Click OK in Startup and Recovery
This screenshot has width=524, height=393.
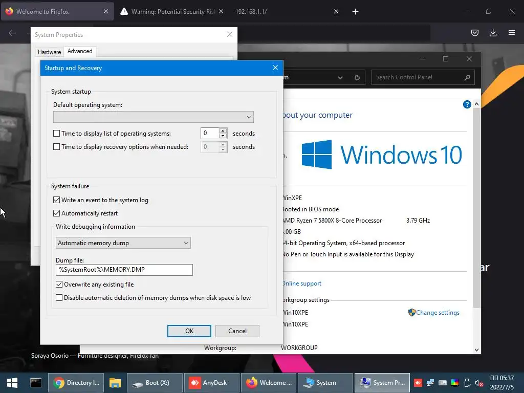189,331
